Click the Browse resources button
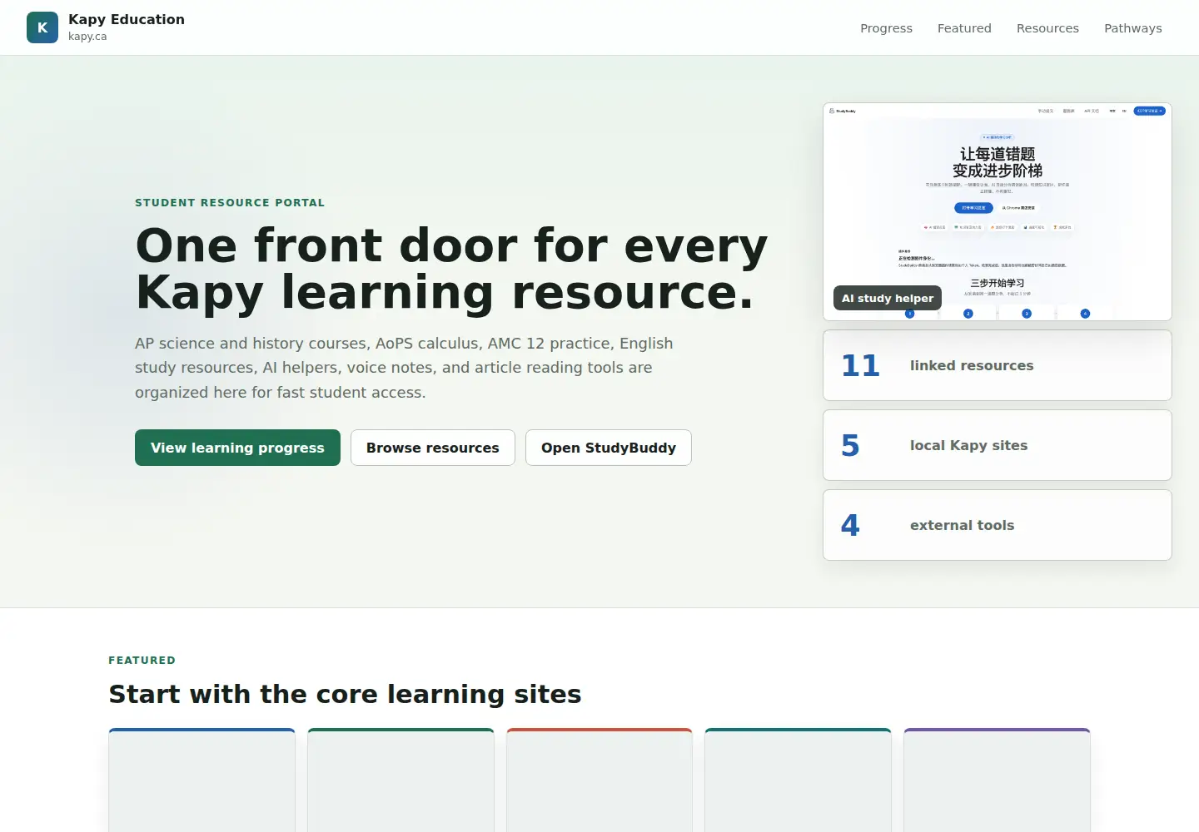The height and width of the screenshot is (832, 1199). (x=433, y=448)
